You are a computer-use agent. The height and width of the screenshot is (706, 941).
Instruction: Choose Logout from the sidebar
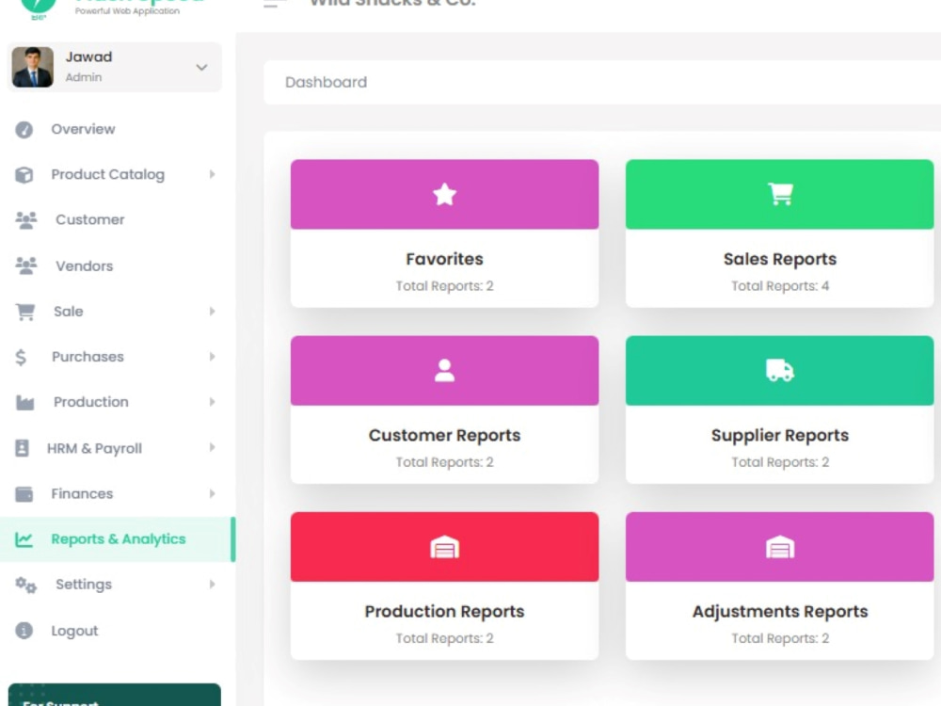tap(74, 631)
